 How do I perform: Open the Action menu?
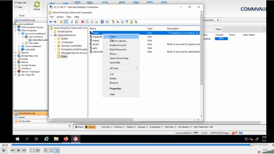[x=60, y=17]
